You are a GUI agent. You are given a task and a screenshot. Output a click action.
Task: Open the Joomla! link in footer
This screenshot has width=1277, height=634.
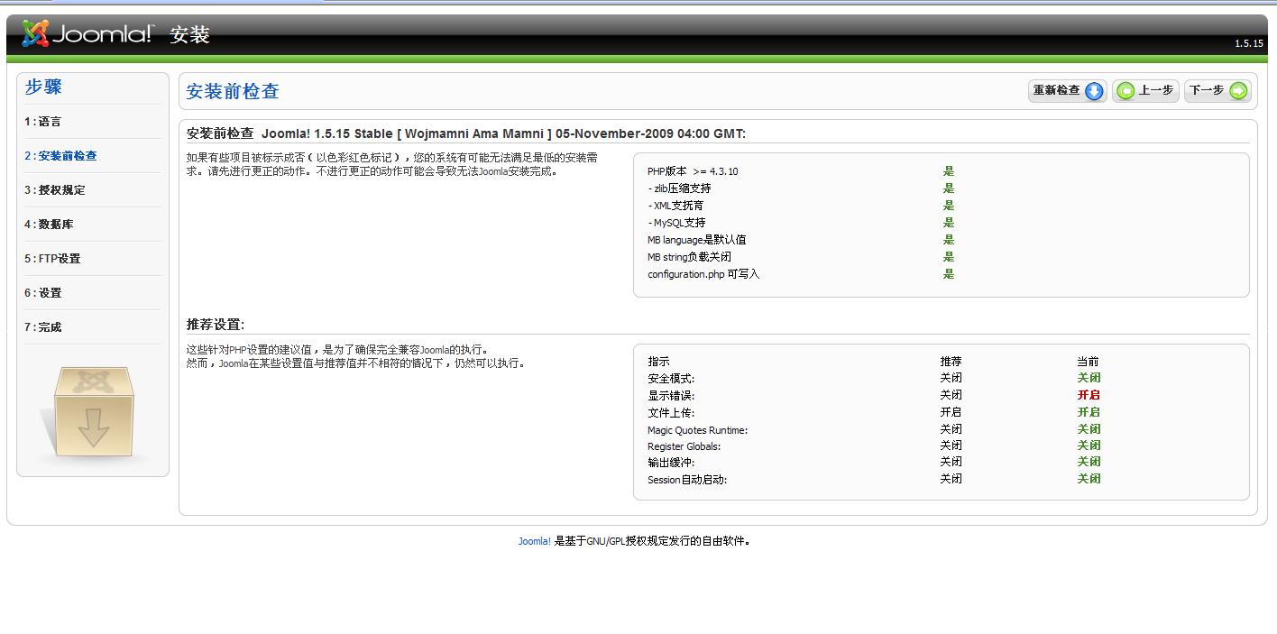coord(534,541)
